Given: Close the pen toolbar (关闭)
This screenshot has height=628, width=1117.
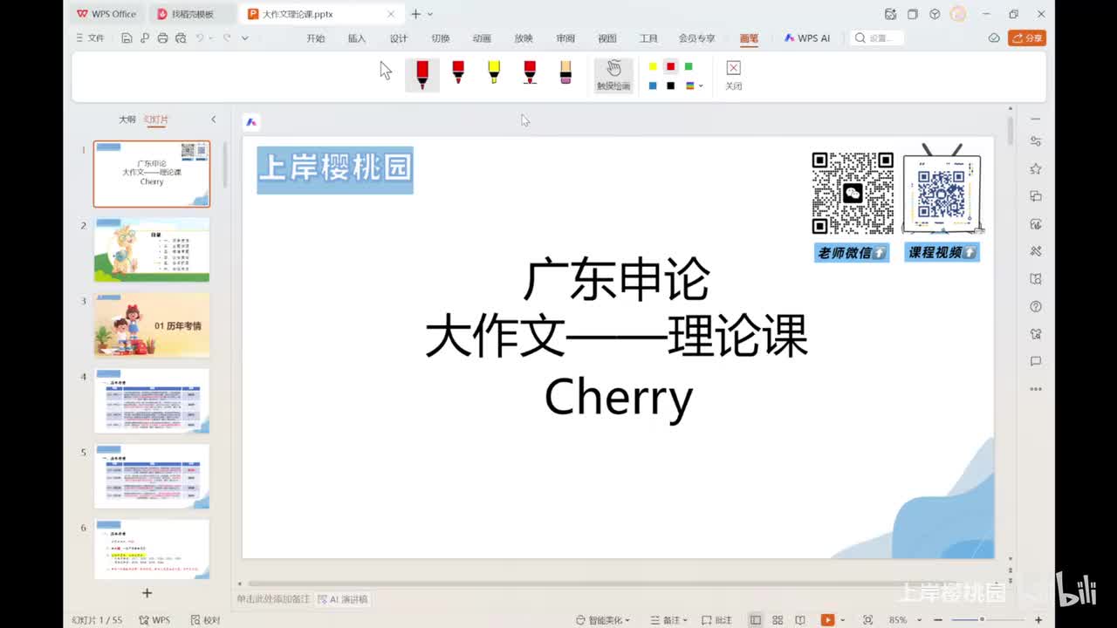Looking at the screenshot, I should pos(734,75).
